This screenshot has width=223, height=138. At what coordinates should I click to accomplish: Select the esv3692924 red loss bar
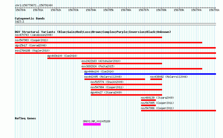click(142, 69)
